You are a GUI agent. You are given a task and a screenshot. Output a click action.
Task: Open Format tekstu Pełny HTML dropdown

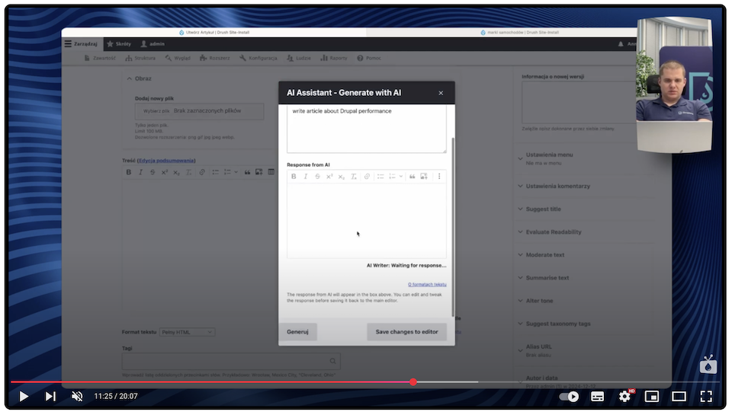[187, 332]
